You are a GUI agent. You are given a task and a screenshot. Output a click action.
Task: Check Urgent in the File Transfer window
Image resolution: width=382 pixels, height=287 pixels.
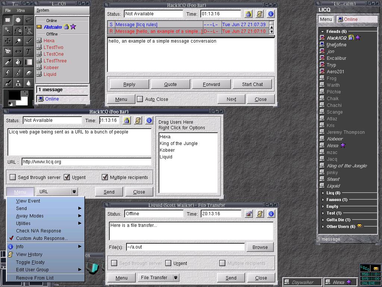pos(168,263)
